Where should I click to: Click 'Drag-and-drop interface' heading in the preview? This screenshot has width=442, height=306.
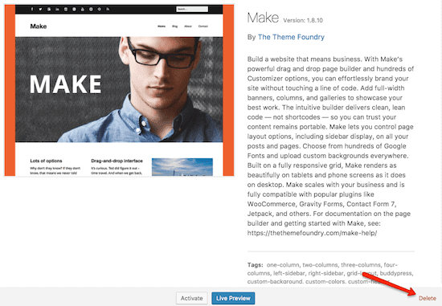pos(117,161)
